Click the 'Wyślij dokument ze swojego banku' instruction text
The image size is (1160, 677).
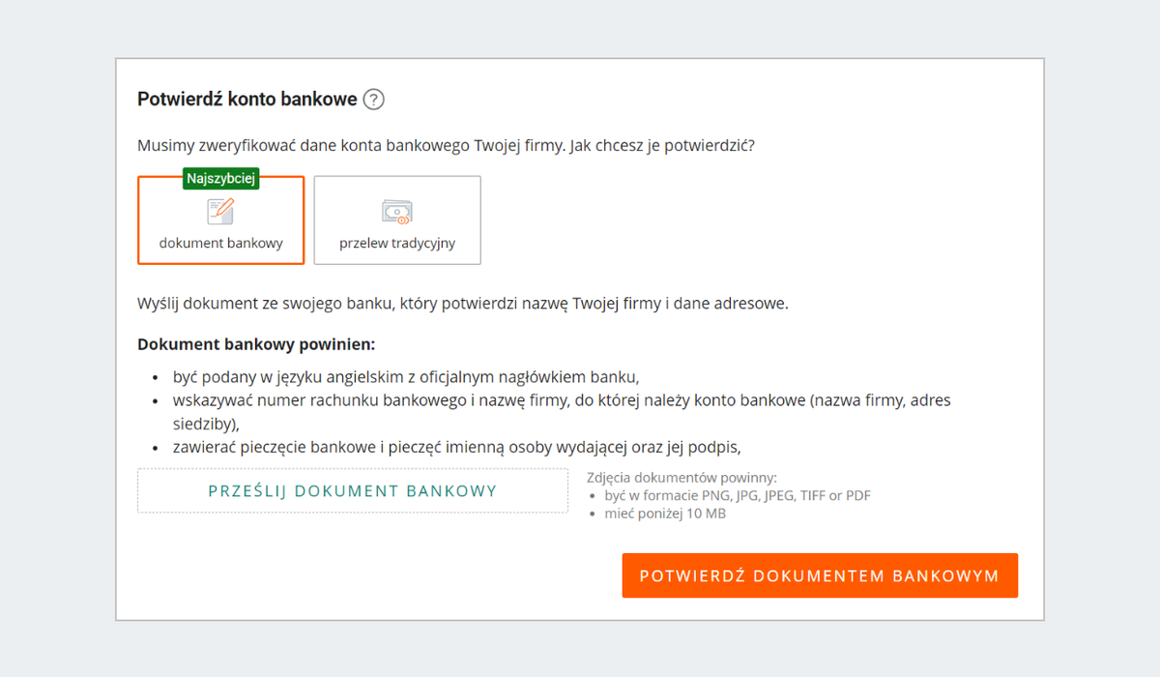[463, 303]
